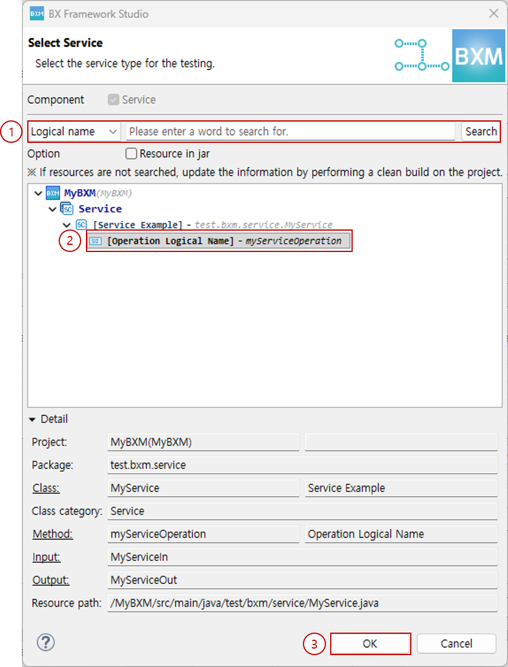Collapse the MyBXM project node
508x667 pixels.
(39, 193)
